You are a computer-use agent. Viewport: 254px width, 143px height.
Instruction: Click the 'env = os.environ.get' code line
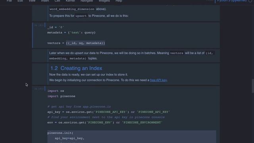click(x=105, y=122)
